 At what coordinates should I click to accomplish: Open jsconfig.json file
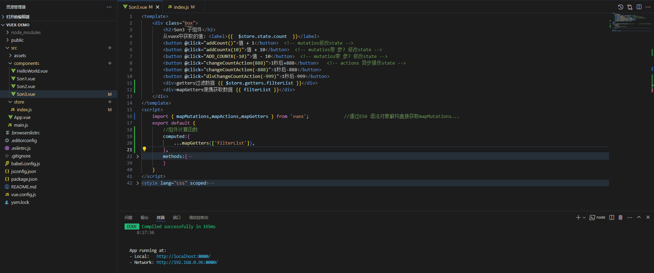(59, 171)
